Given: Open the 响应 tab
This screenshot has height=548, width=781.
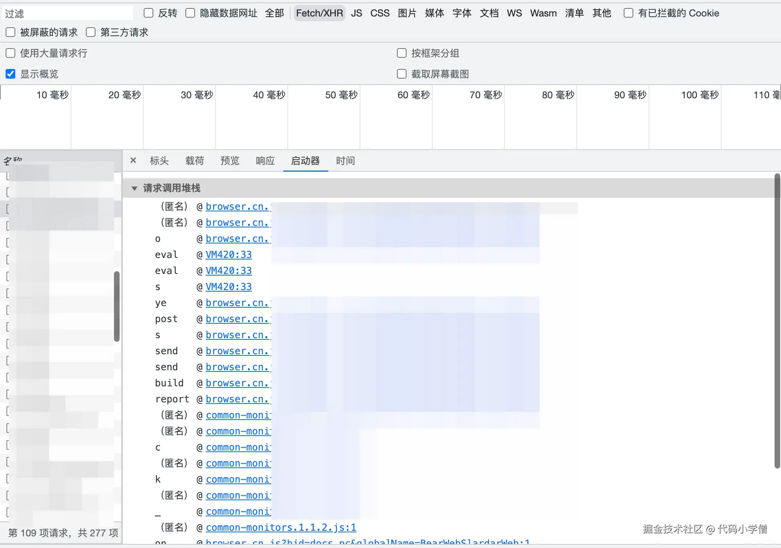Looking at the screenshot, I should tap(265, 161).
